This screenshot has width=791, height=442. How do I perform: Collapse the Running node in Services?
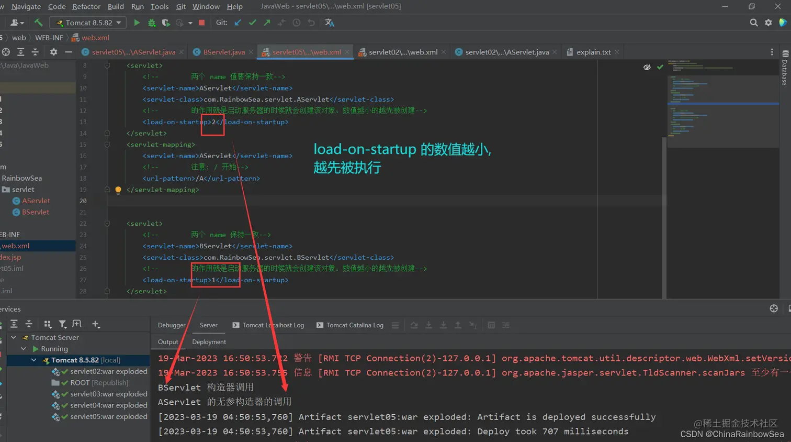tap(24, 349)
